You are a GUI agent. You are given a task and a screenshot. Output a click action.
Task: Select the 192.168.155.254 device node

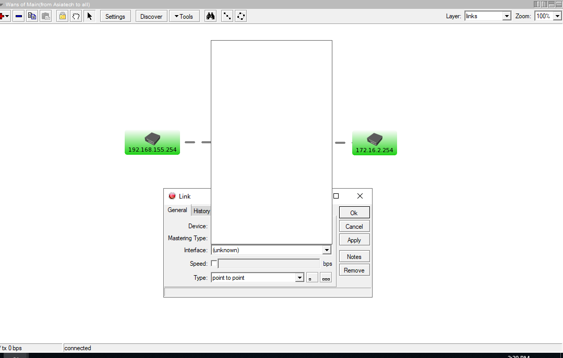coord(152,143)
